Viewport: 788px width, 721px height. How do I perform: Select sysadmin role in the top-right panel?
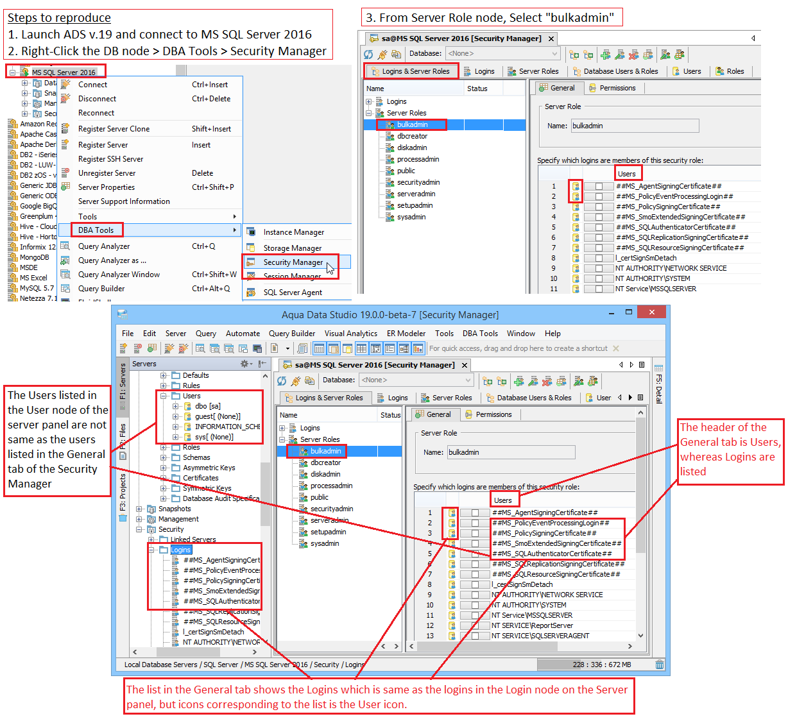411,217
